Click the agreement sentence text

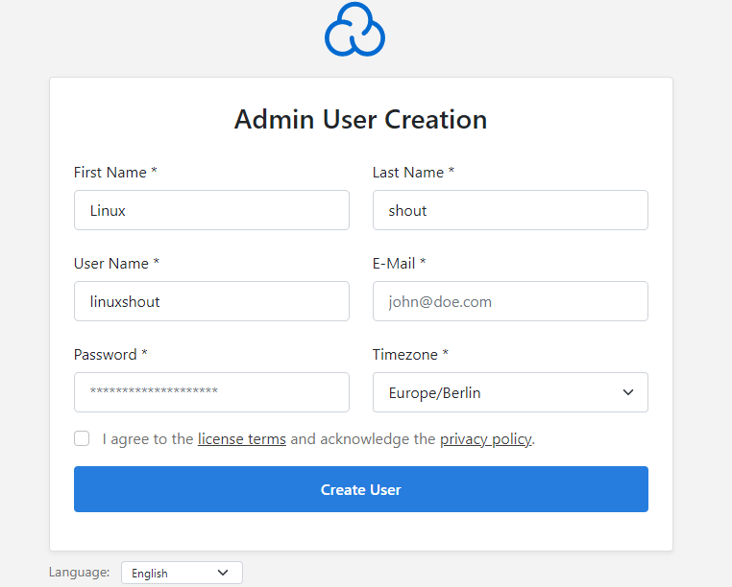(318, 439)
